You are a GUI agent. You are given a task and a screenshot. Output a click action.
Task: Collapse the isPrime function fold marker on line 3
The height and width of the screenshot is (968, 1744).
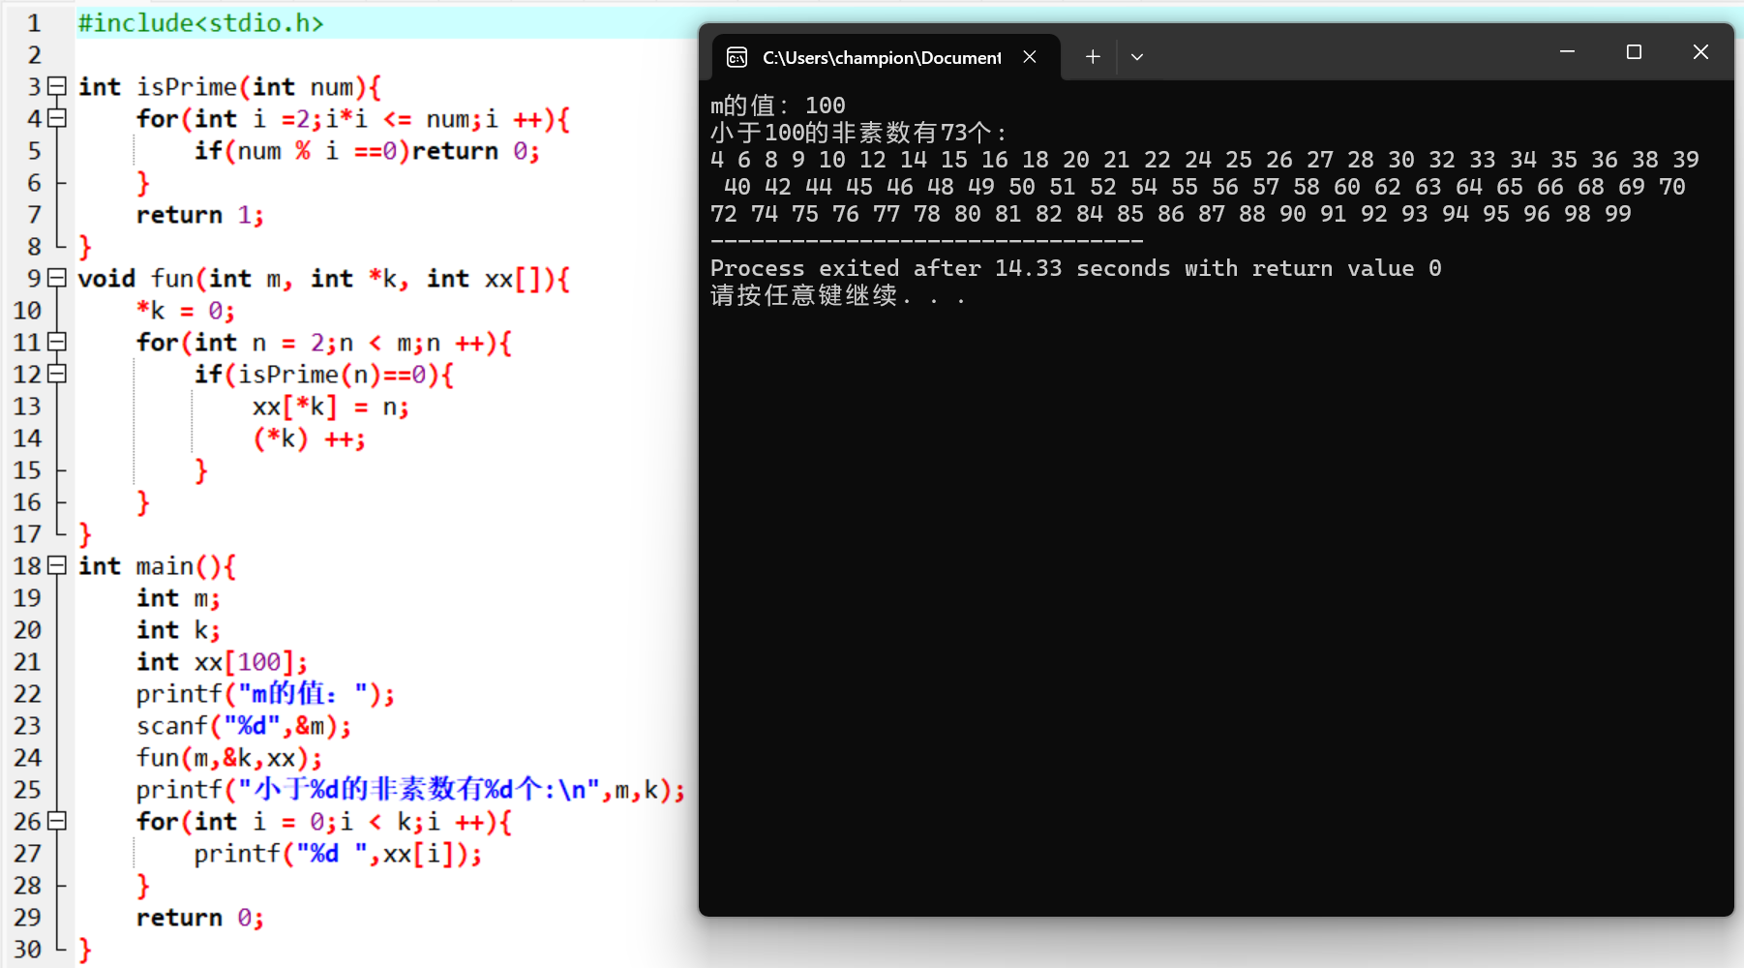(57, 86)
